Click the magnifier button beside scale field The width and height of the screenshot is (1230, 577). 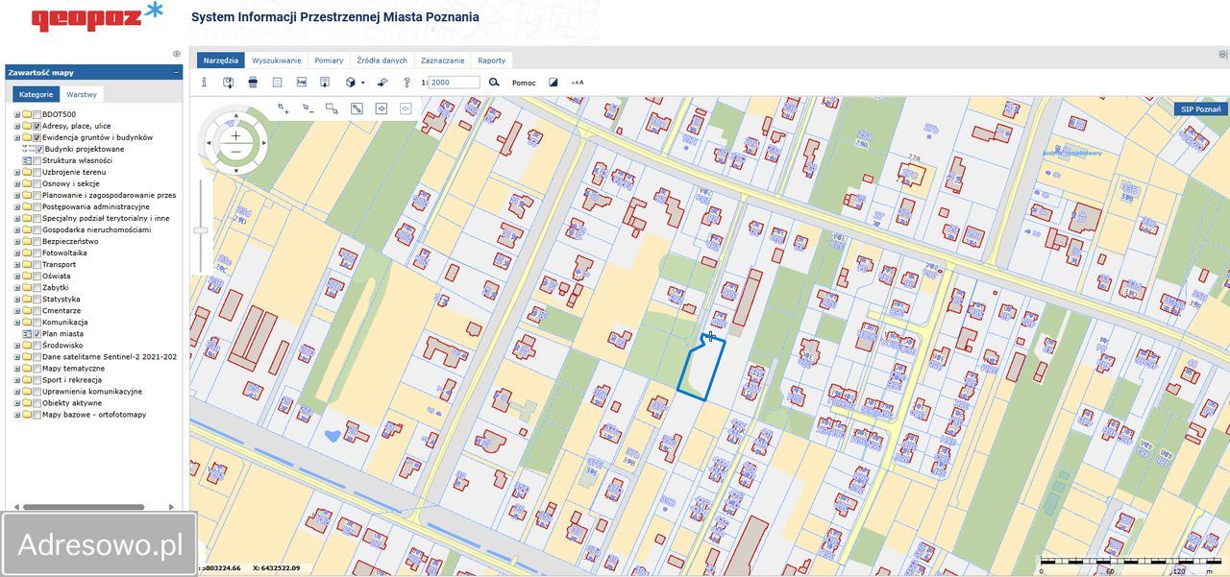click(x=494, y=83)
